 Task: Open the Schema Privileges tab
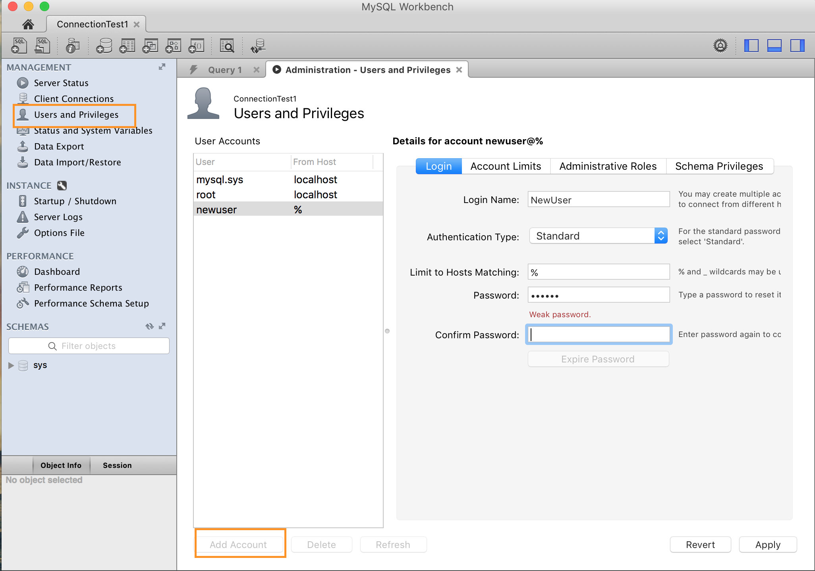click(x=719, y=166)
